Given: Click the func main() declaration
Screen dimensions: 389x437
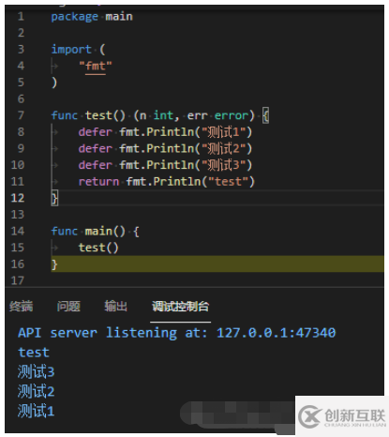Looking at the screenshot, I should 95,232.
